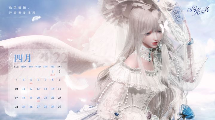Select date 10 in the calendar
This screenshot has width=215, height=120.
click(16, 89)
